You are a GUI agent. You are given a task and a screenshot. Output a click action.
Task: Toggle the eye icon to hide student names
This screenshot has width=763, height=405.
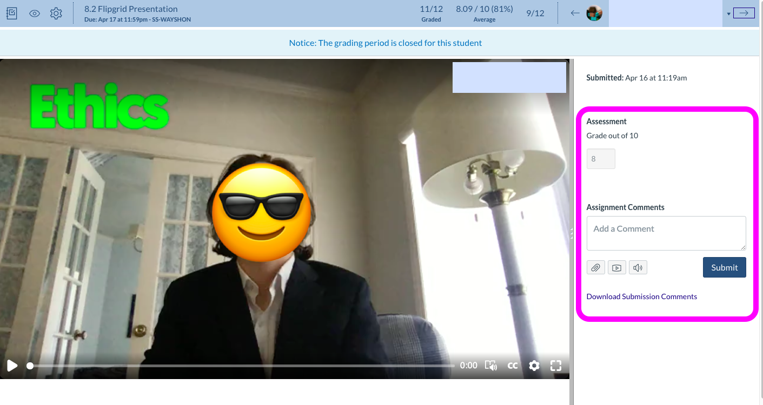coord(34,13)
